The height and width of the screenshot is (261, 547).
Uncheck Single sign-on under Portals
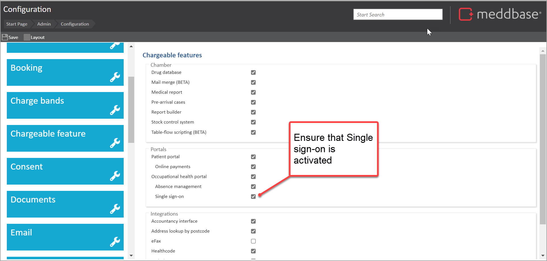[253, 196]
